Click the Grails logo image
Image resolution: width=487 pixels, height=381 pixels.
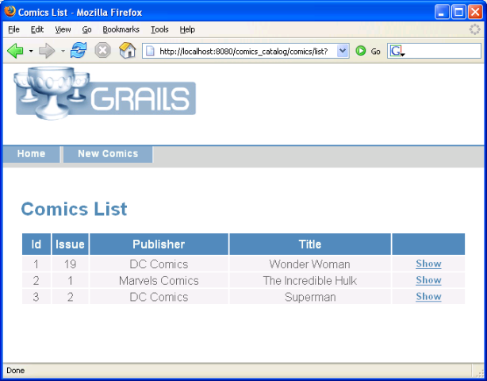pos(105,93)
